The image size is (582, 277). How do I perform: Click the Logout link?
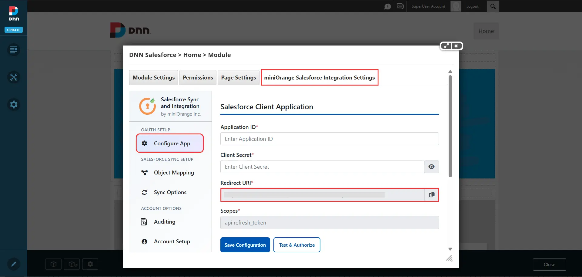click(472, 6)
